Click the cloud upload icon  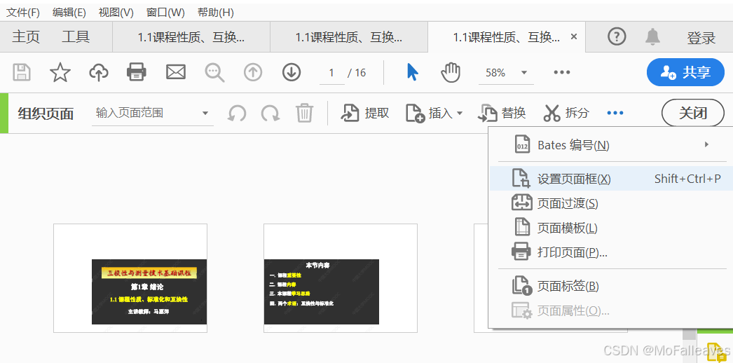99,72
